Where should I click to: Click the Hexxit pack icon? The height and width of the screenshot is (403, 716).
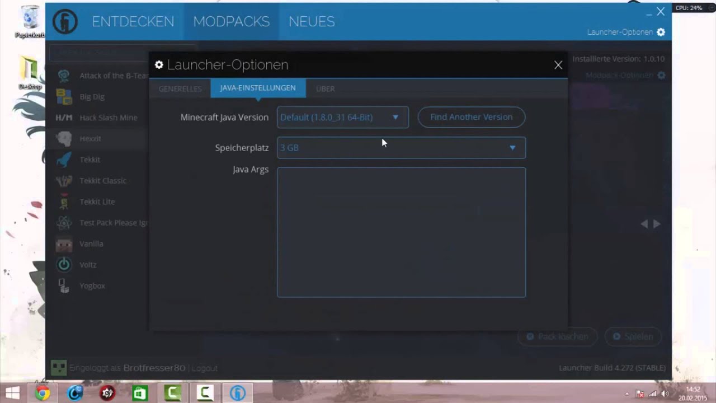(64, 139)
